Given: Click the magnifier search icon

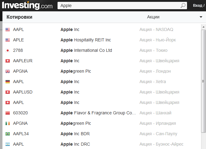Looking at the screenshot, I should 183,6.
